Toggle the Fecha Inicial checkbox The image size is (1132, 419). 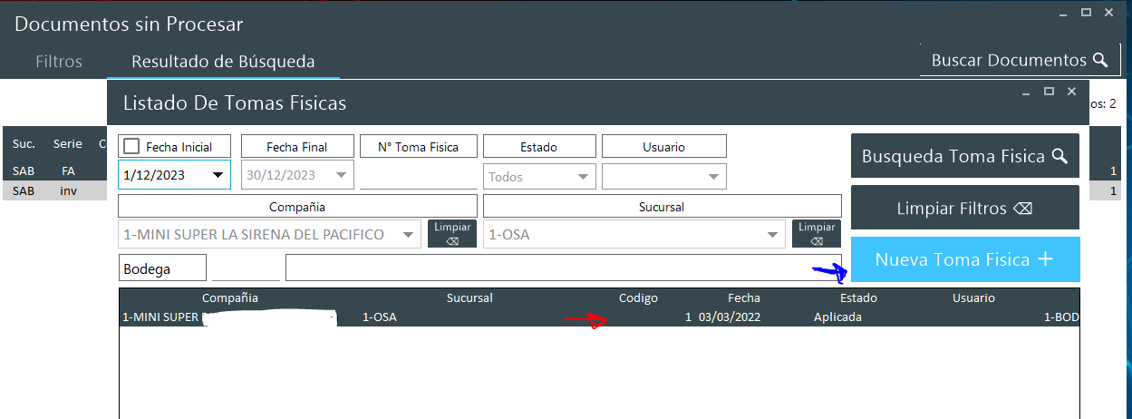point(131,147)
